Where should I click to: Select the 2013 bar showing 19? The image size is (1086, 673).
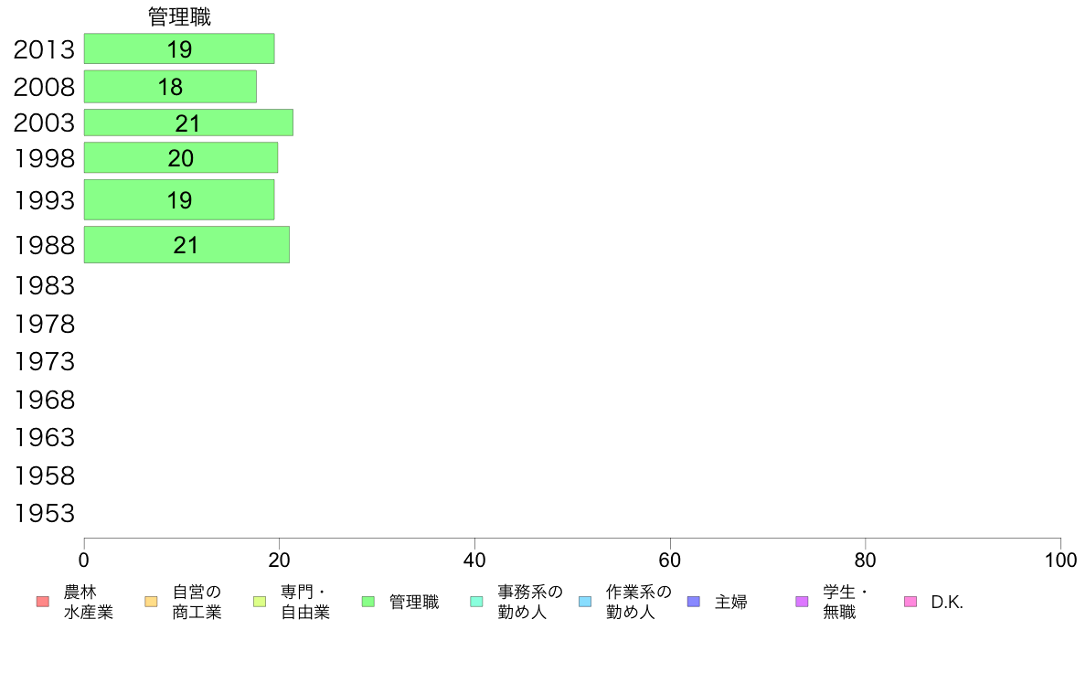179,48
